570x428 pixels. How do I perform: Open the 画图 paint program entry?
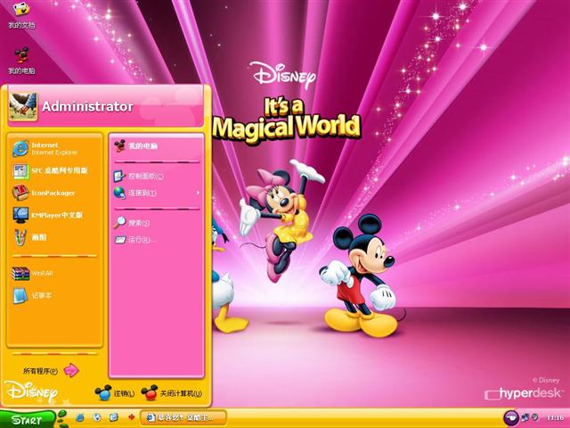click(53, 237)
